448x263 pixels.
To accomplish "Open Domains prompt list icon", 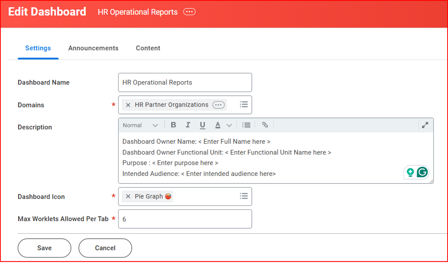I will (x=244, y=104).
